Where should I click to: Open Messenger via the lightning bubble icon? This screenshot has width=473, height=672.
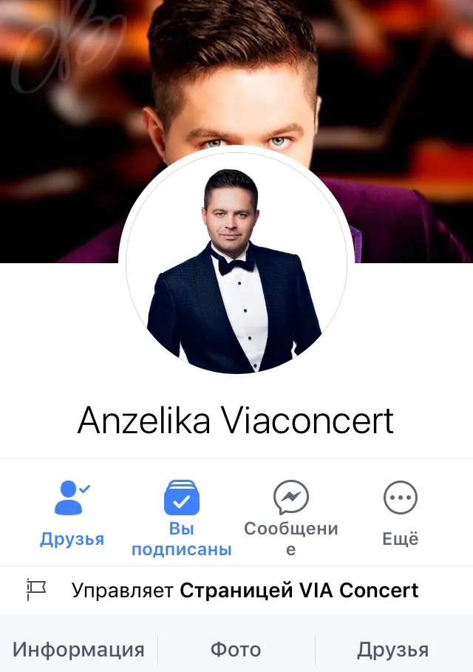tap(291, 498)
